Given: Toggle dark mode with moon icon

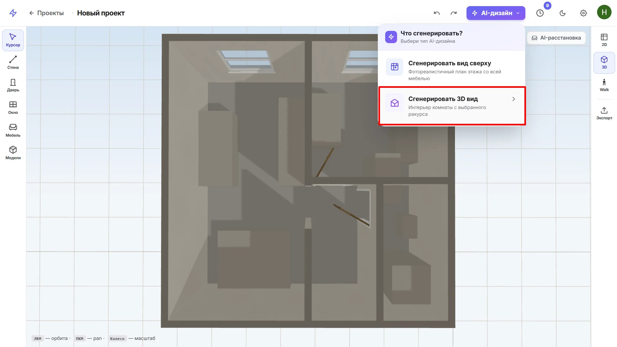Looking at the screenshot, I should pos(563,13).
